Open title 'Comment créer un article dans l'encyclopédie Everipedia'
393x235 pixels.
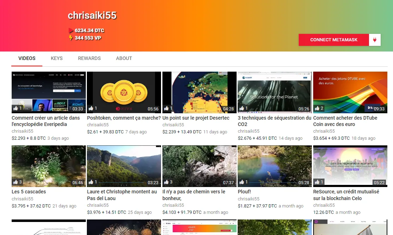(x=46, y=121)
